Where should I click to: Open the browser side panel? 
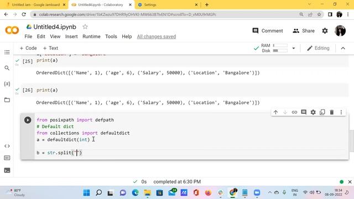tap(330, 14)
